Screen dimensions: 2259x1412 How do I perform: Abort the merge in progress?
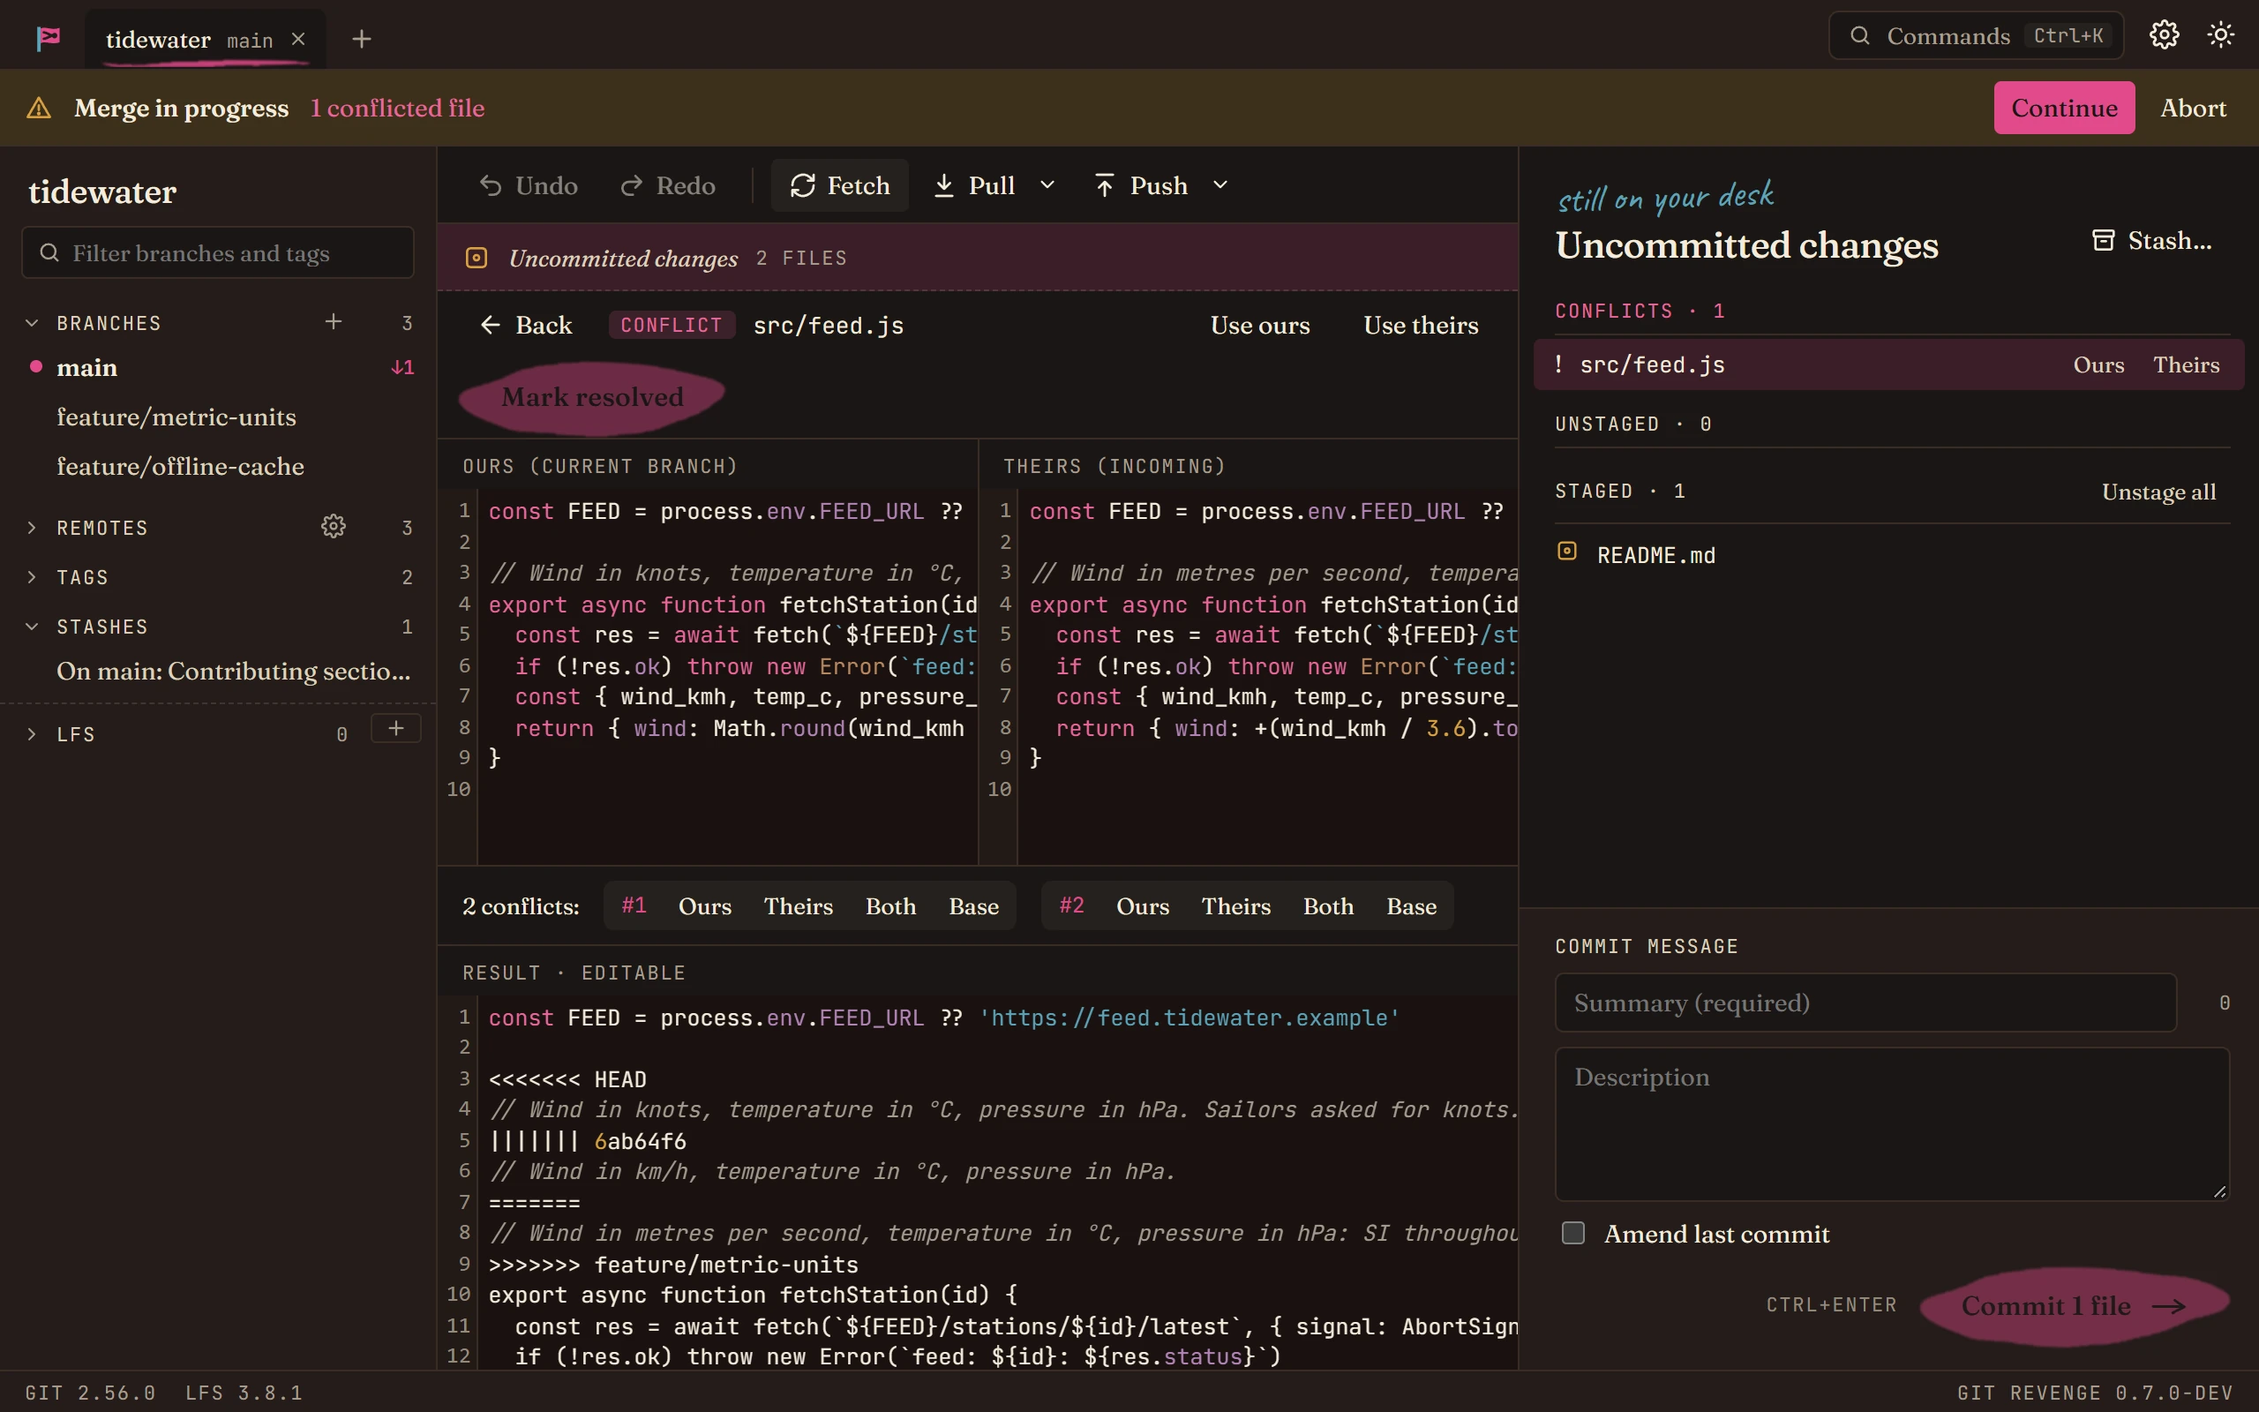[2193, 108]
